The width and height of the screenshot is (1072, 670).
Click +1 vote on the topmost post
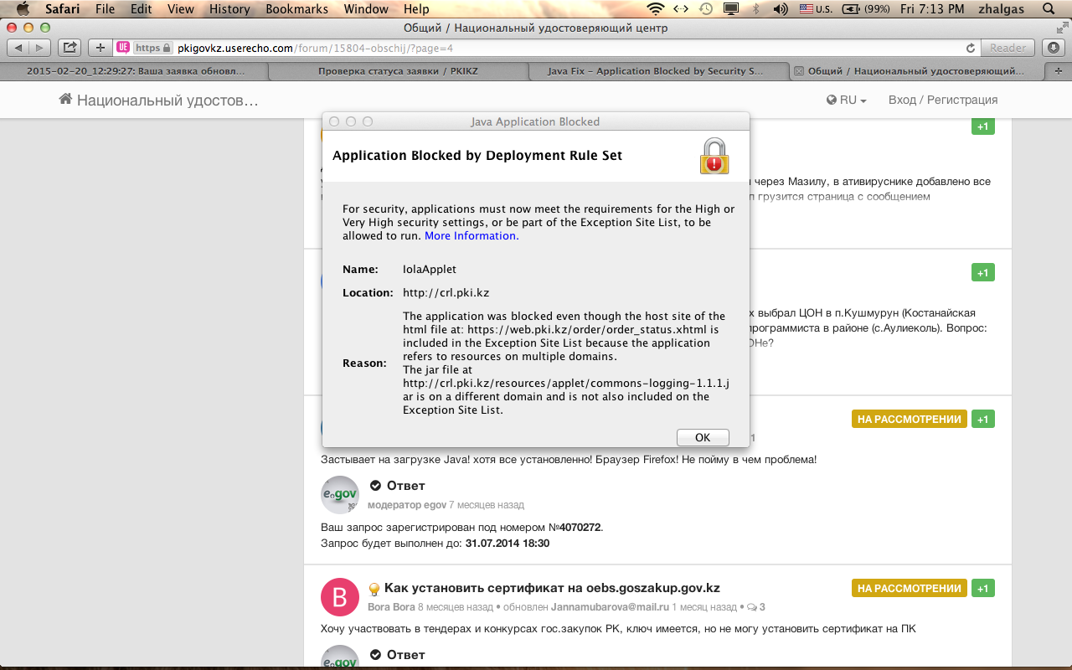983,126
